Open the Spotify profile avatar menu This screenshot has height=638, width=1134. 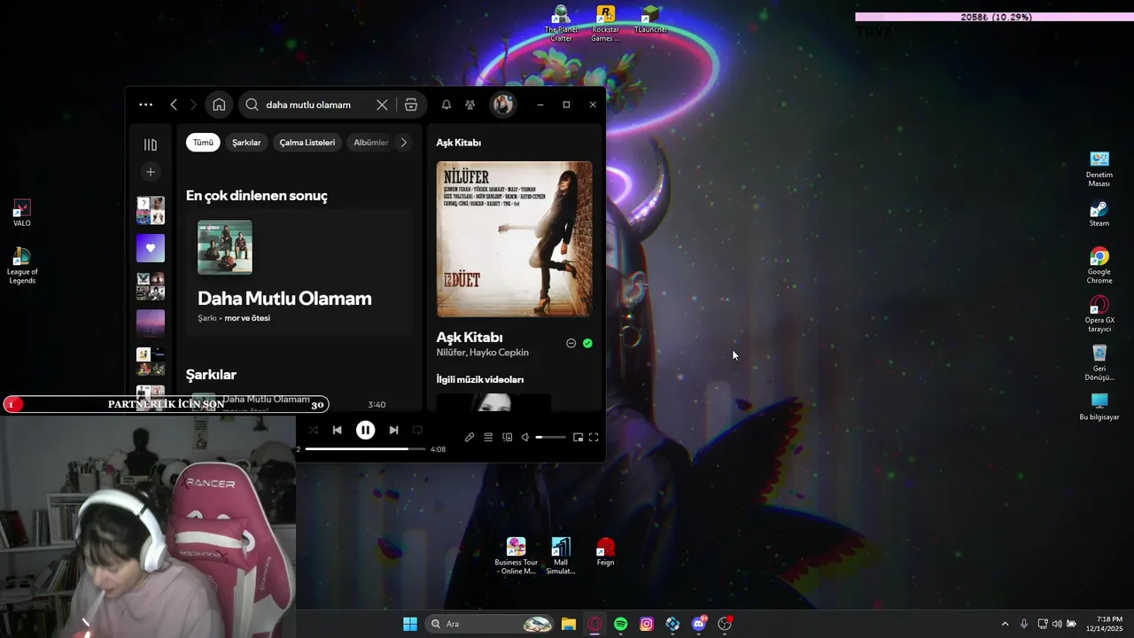503,105
